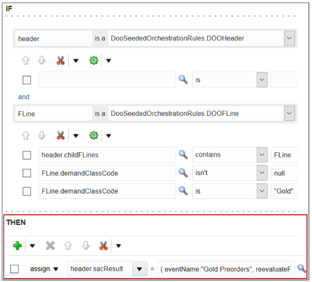Screen dimensions: 312x282
Task: Click DooSeededOrchestrationRules.DOOHeader text
Action: 177,38
